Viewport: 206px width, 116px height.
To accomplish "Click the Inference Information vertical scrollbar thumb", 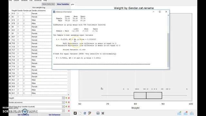I will 168,50.
